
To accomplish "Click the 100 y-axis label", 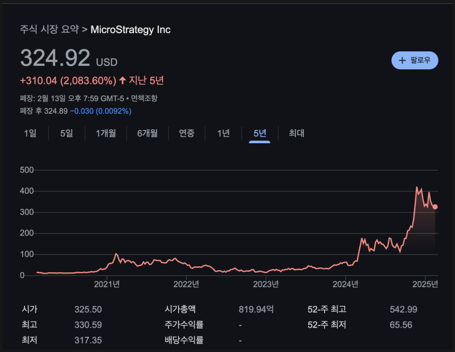I will pyautogui.click(x=27, y=254).
